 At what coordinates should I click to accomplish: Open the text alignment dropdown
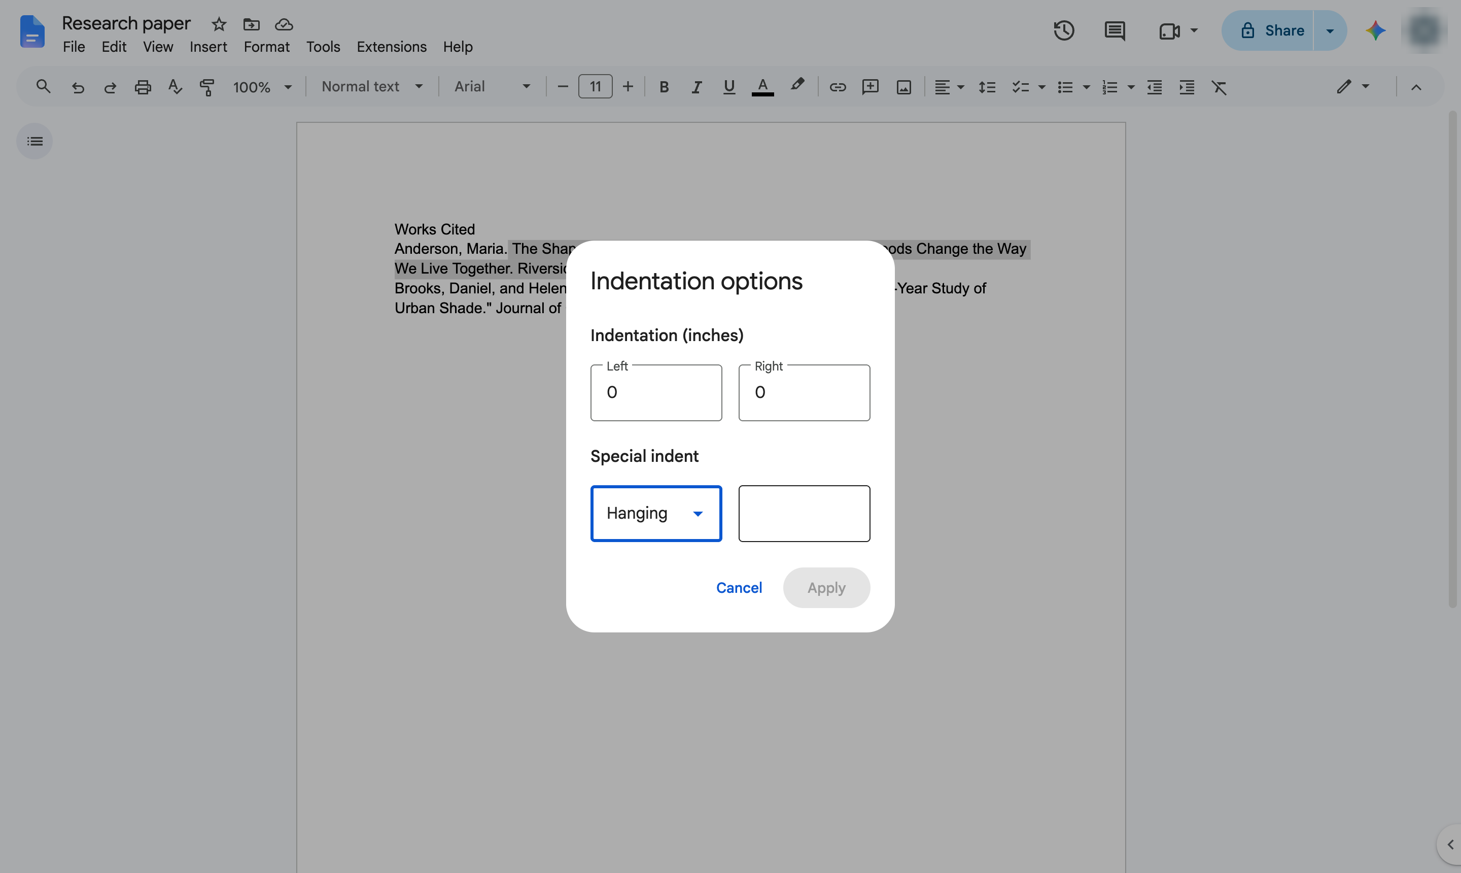point(949,87)
